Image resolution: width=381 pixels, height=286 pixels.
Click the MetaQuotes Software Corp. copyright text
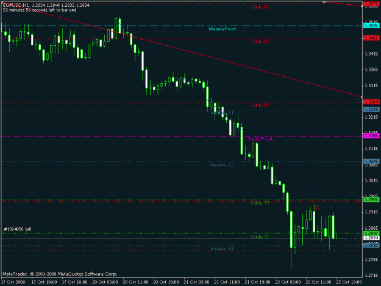coord(60,274)
